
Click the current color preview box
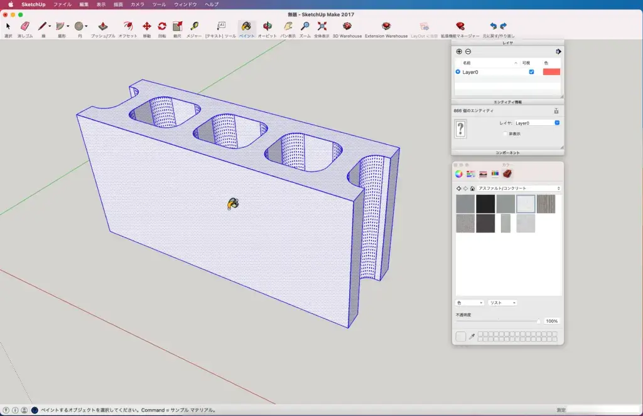coord(460,336)
